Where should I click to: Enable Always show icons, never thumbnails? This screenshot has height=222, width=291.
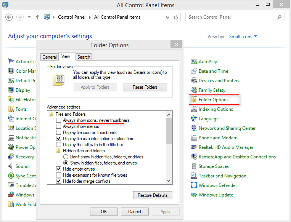coord(58,120)
